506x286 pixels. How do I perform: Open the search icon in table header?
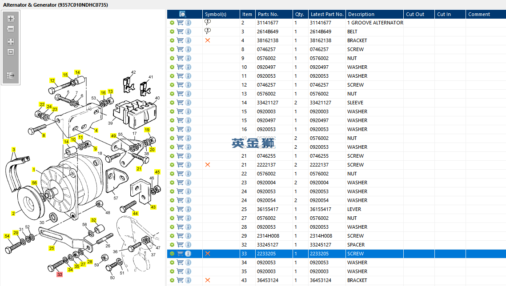click(x=183, y=14)
